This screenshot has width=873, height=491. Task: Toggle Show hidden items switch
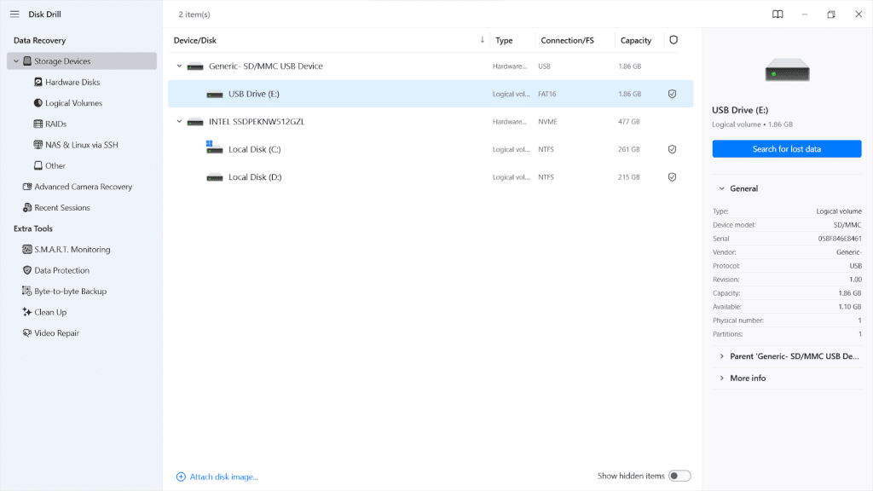pyautogui.click(x=679, y=476)
